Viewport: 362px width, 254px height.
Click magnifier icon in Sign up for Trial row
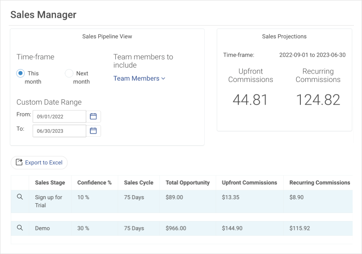point(20,197)
